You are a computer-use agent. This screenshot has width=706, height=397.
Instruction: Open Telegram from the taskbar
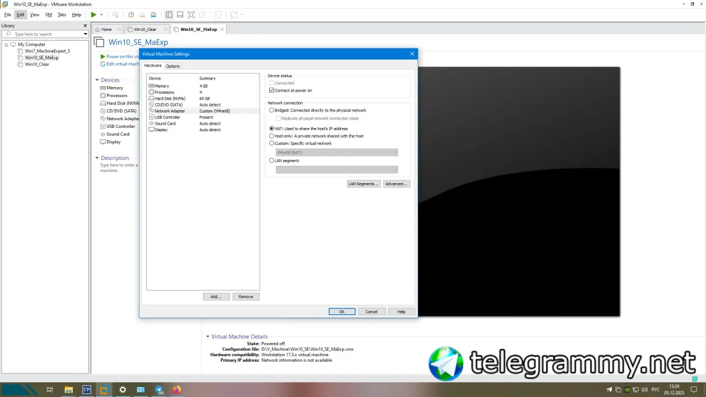click(x=159, y=389)
